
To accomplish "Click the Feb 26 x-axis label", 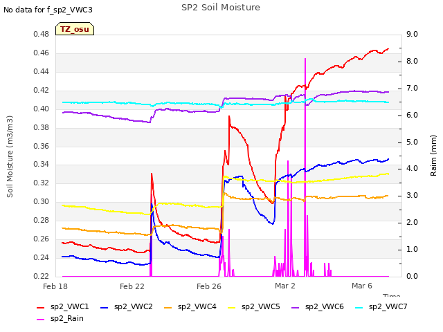I will pos(209,286).
